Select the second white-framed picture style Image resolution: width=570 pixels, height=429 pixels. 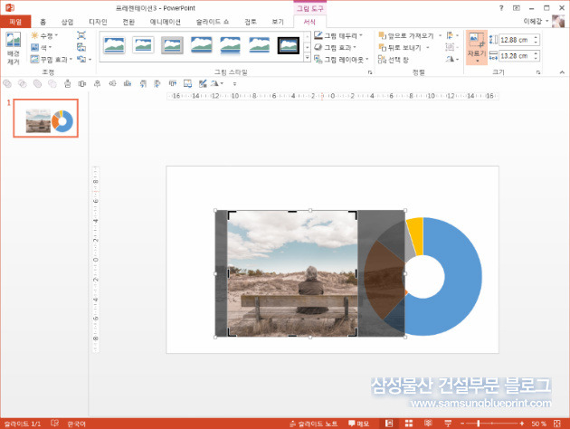tap(143, 45)
